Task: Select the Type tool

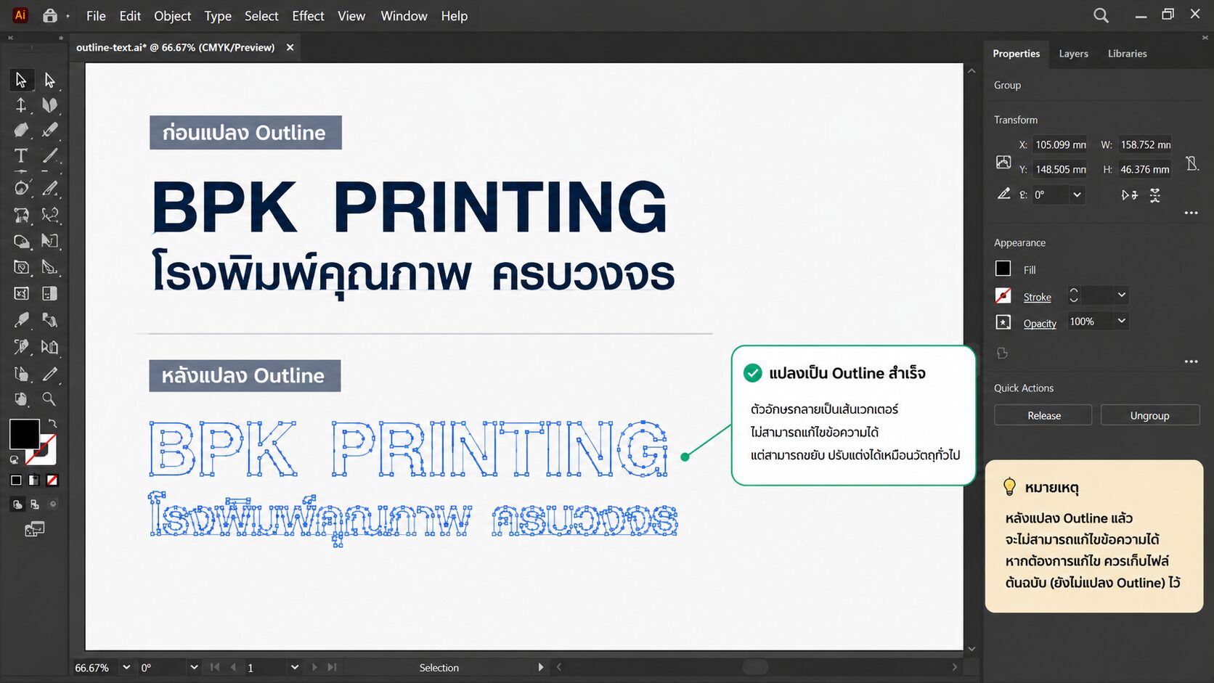Action: coord(21,155)
